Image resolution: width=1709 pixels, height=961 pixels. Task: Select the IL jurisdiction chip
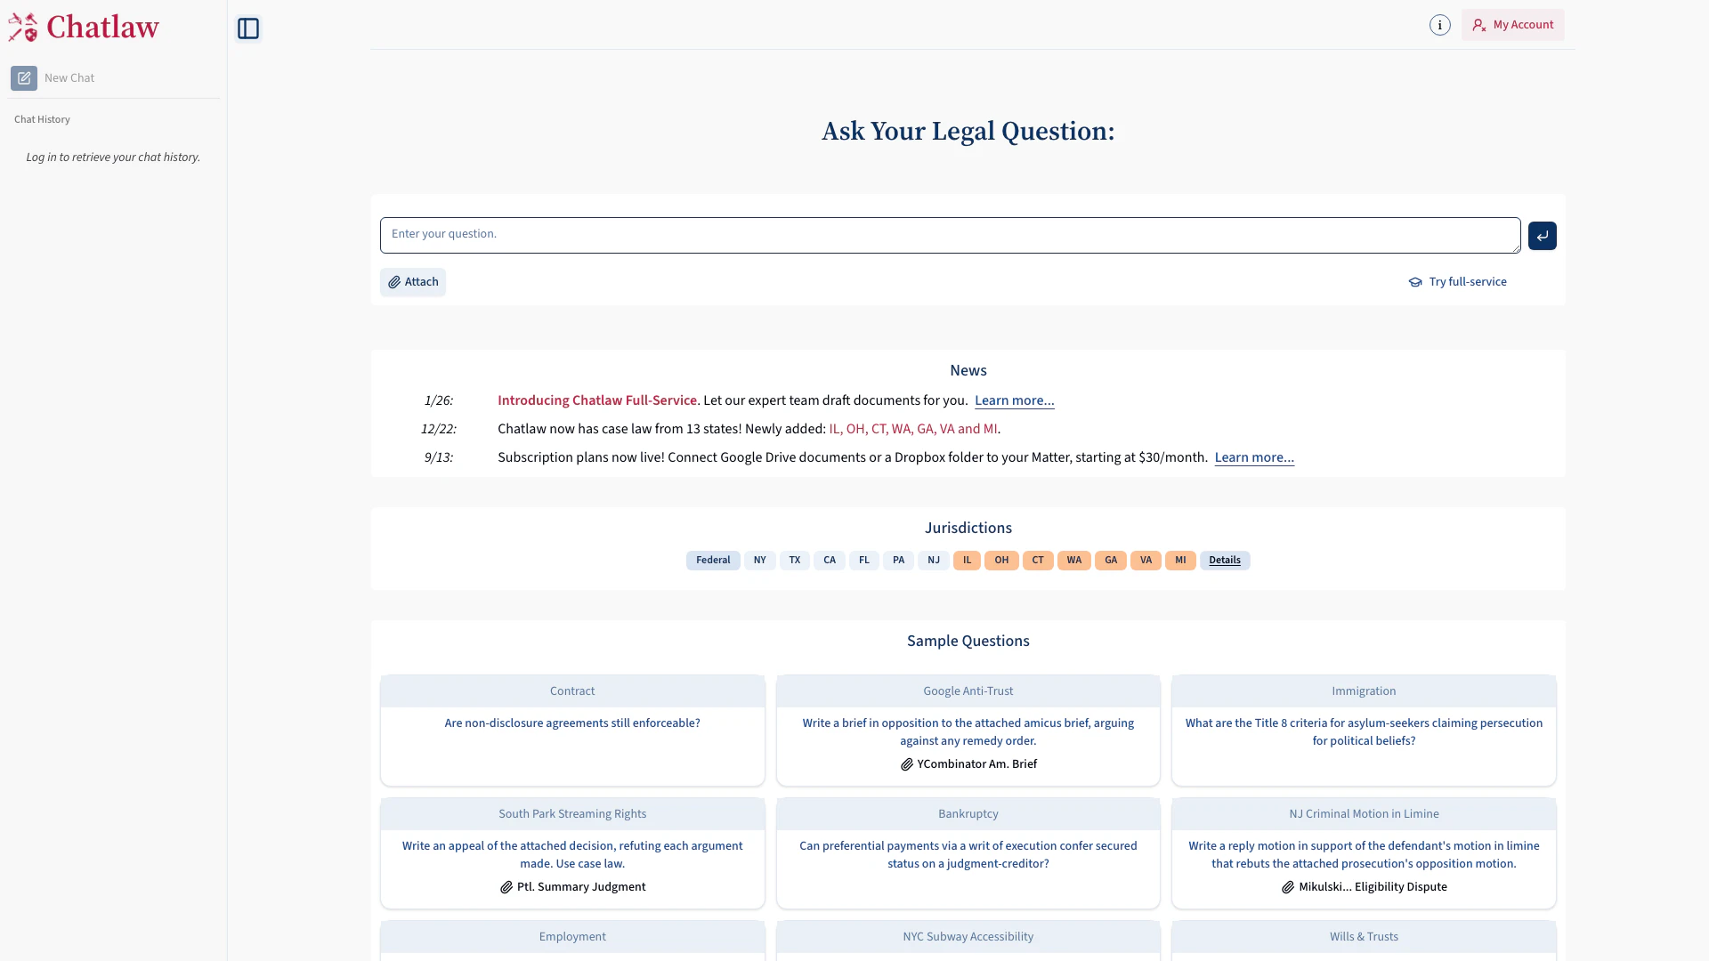[967, 561]
